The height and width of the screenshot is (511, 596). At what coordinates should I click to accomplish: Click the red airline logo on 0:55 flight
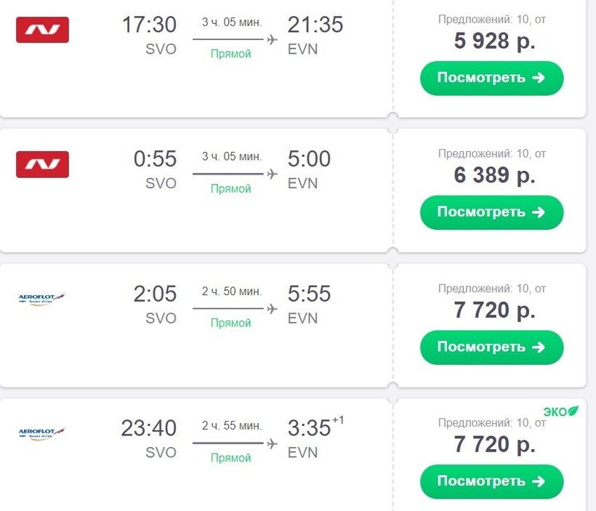(x=42, y=164)
